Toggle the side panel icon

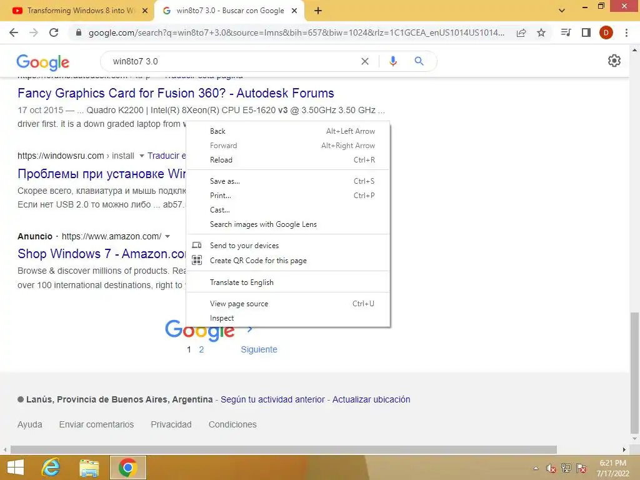pos(586,32)
